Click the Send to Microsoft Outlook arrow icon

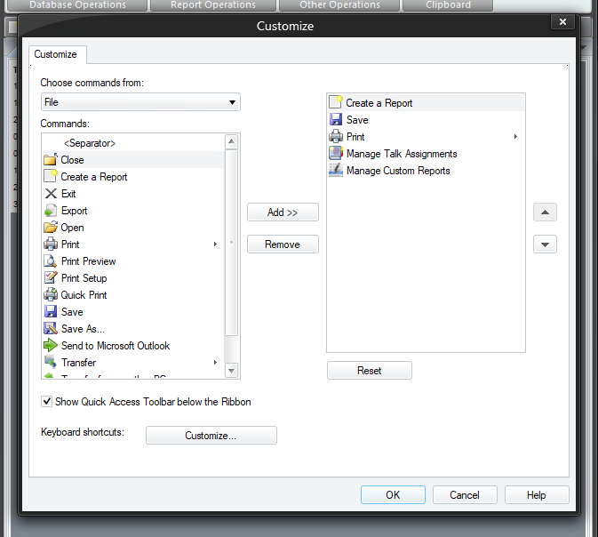[x=51, y=346]
